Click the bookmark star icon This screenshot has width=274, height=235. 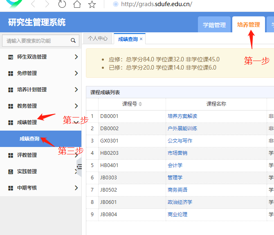92,5
